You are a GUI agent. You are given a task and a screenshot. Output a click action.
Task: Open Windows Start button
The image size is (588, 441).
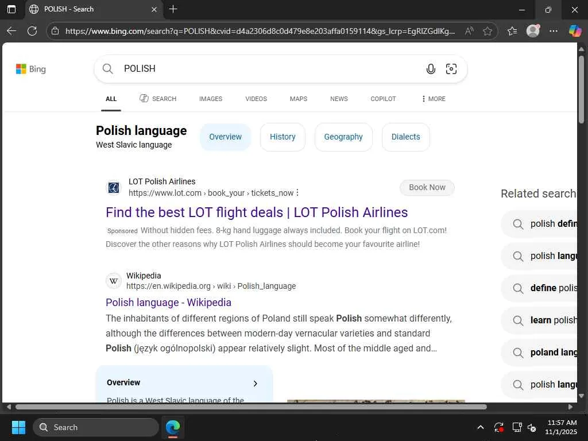tap(18, 427)
